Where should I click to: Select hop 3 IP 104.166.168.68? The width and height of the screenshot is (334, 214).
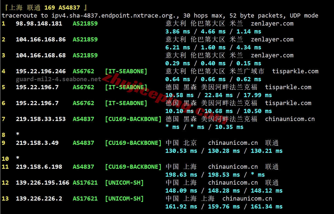pyautogui.click(x=41, y=55)
